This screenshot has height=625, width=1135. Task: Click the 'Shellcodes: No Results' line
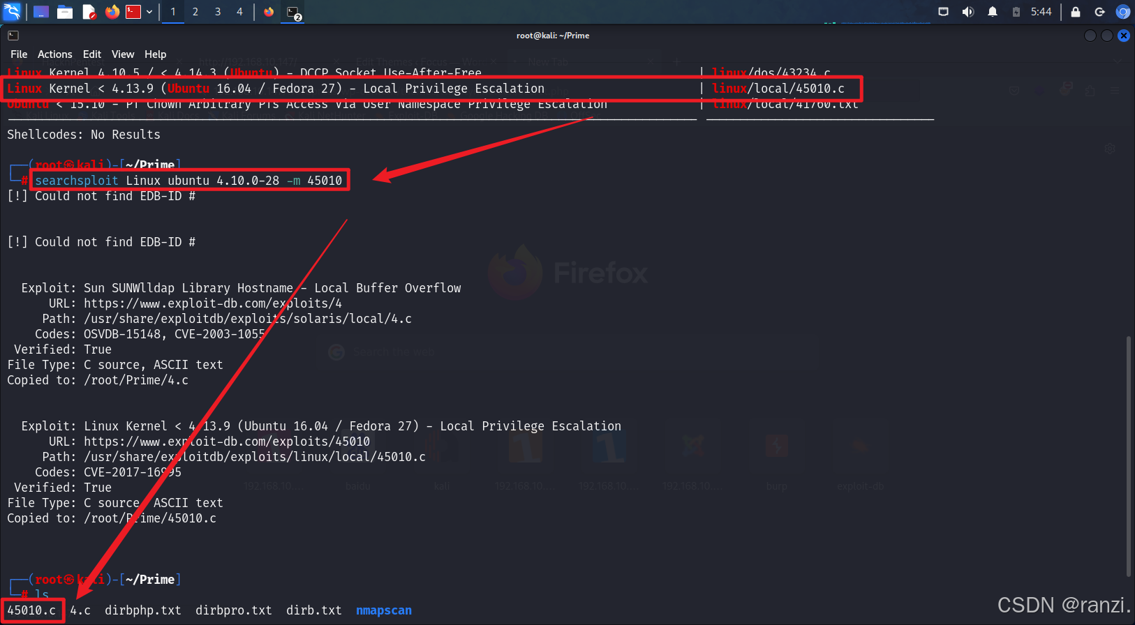click(84, 135)
